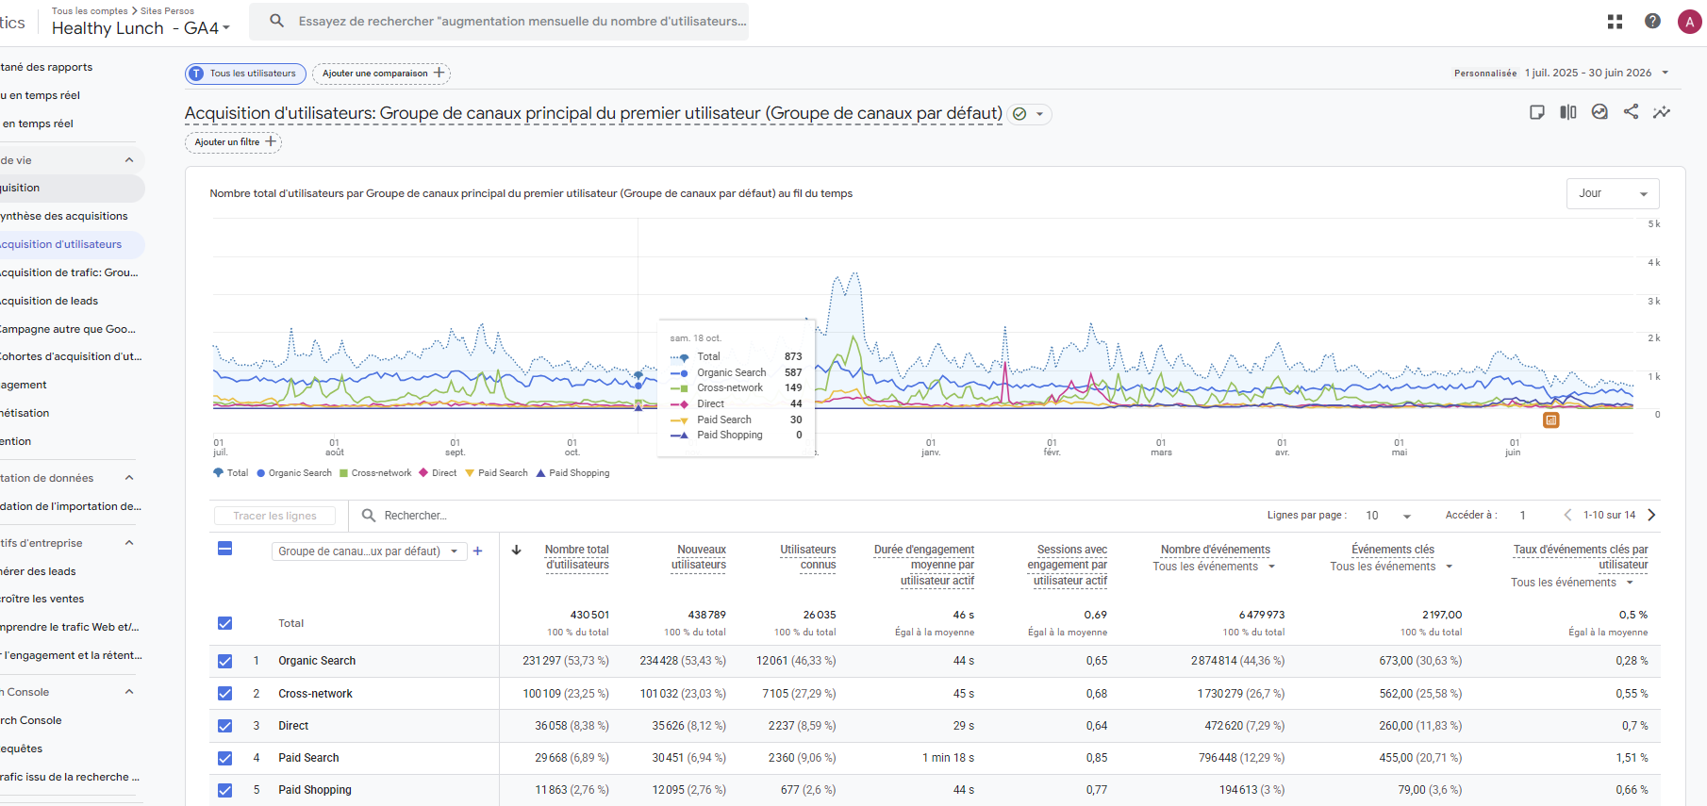Click the add dimension plus icon
1707x806 pixels.
[478, 551]
